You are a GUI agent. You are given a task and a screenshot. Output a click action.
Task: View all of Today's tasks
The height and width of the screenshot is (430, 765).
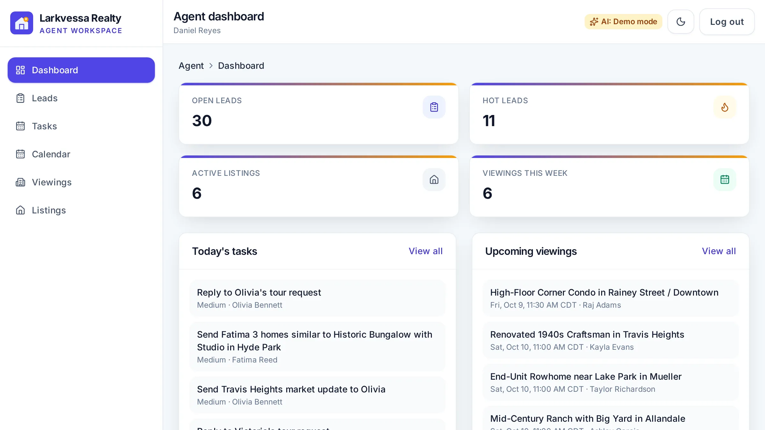pyautogui.click(x=426, y=251)
